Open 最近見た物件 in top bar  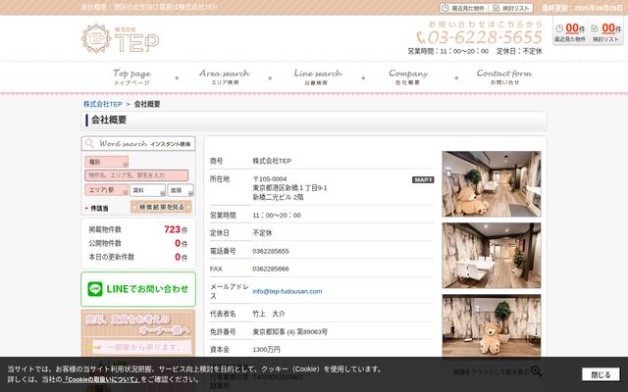tap(463, 8)
